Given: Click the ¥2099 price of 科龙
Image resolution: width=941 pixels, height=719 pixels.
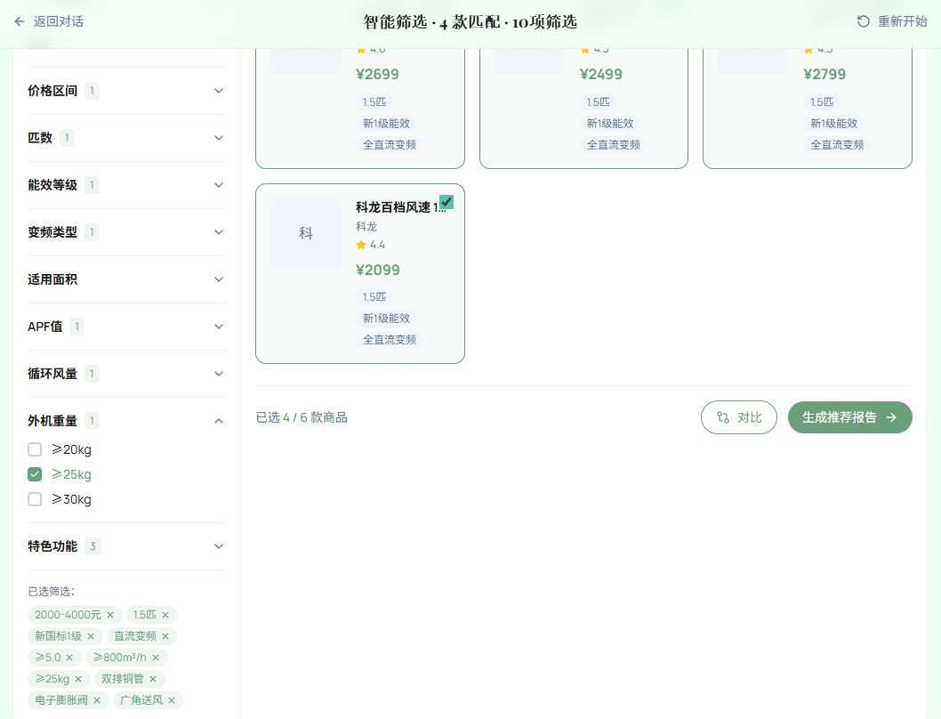Looking at the screenshot, I should [377, 270].
